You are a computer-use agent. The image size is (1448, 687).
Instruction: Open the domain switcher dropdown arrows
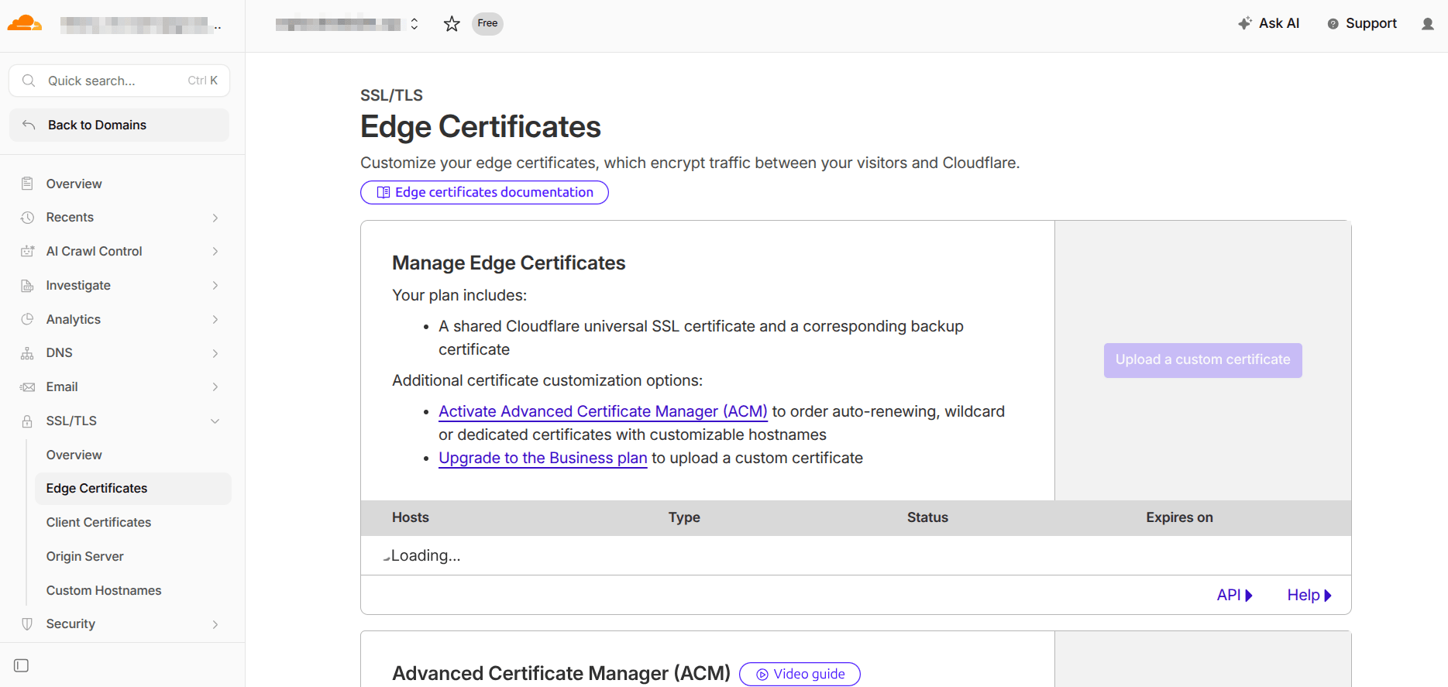tap(414, 24)
